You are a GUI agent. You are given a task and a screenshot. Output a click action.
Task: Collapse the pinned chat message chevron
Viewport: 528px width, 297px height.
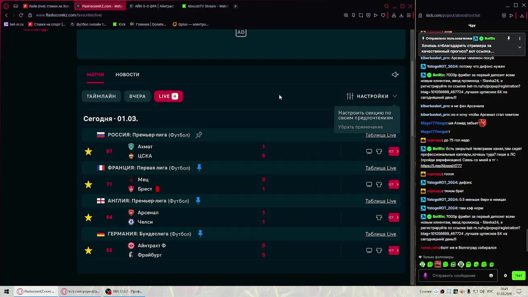[x=519, y=47]
